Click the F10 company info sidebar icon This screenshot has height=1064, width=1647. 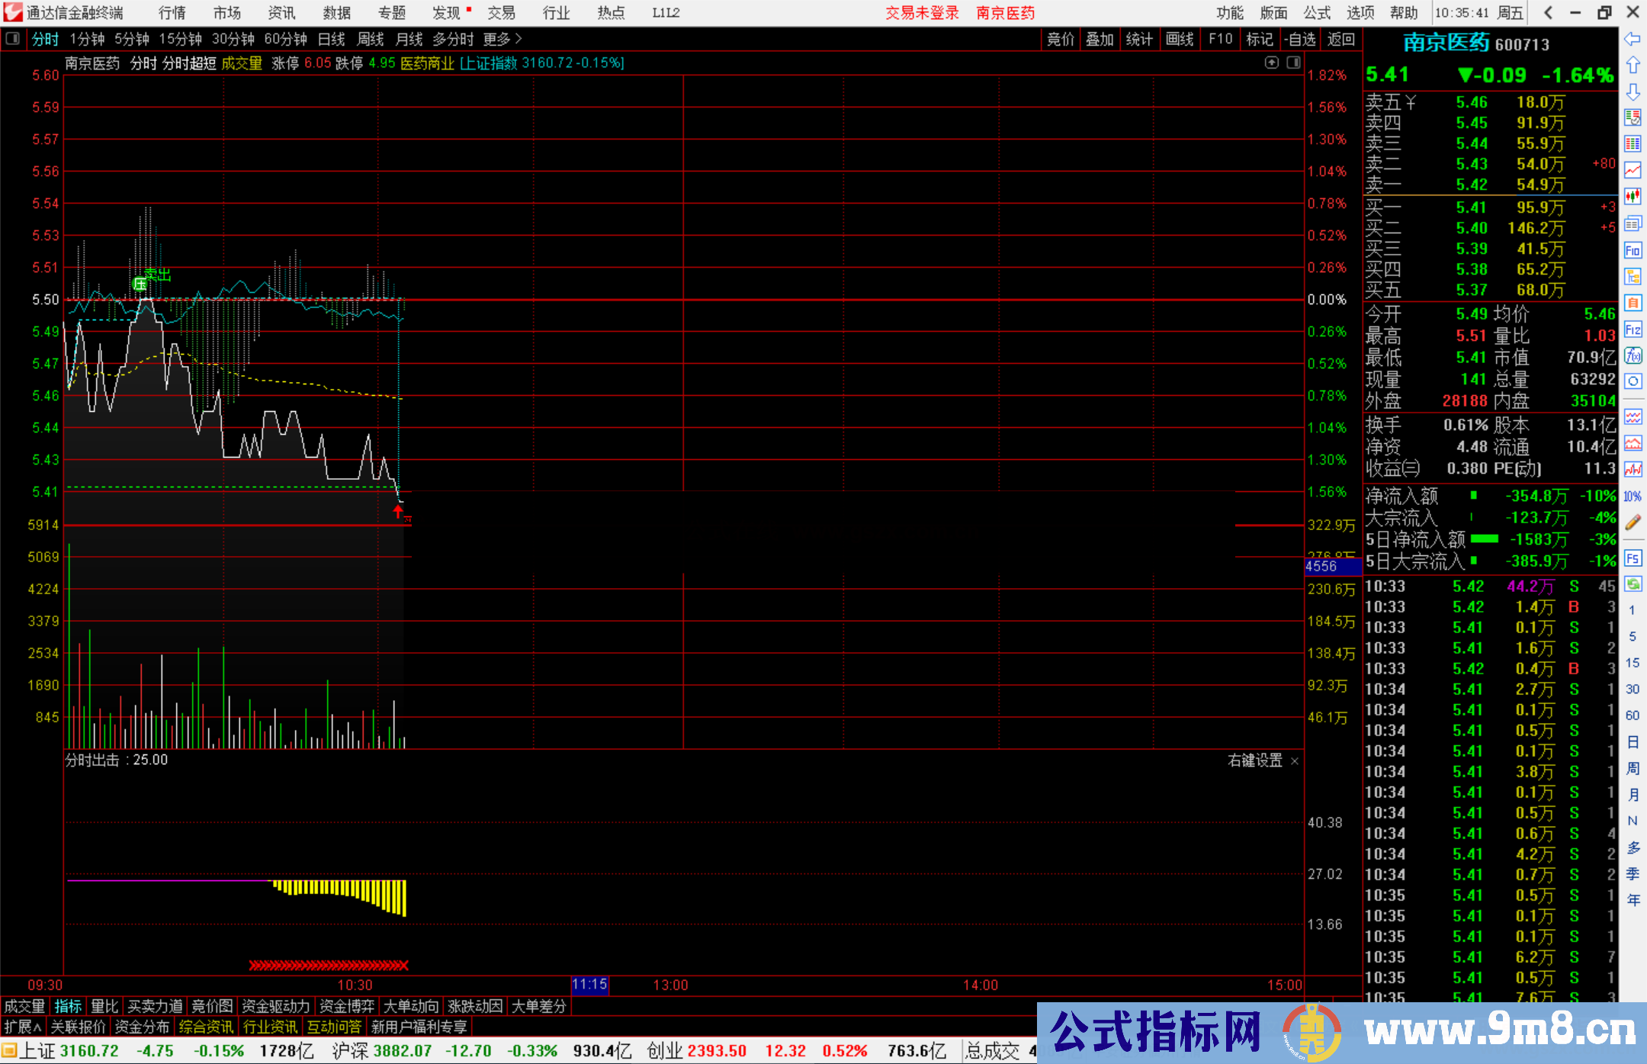coord(1633,251)
